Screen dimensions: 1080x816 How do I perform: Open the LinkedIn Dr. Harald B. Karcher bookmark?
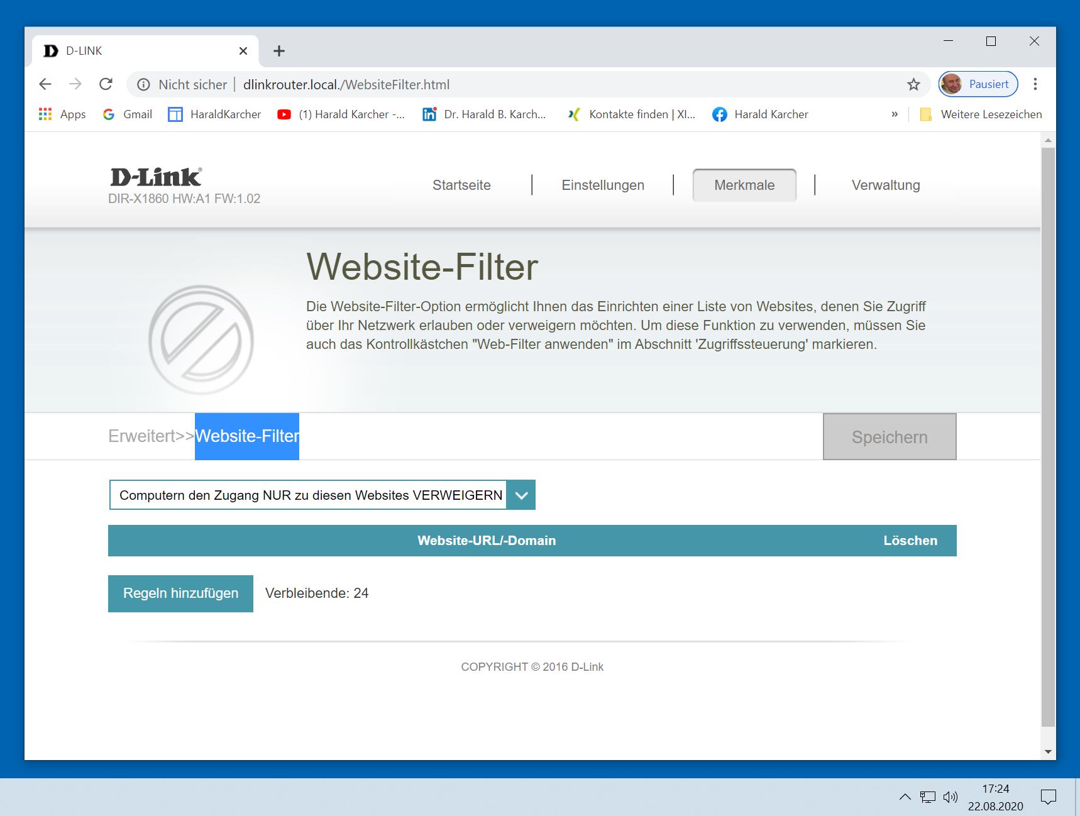coord(484,114)
